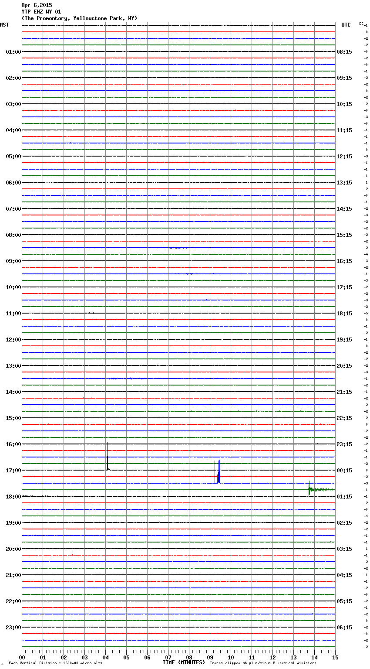This screenshot has width=370, height=669.
Task: Select the 02:00 MST time label
Action: 13,78
